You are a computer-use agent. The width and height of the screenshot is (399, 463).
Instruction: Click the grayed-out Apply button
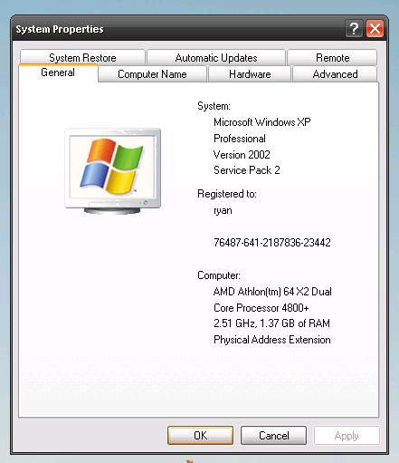pyautogui.click(x=347, y=435)
